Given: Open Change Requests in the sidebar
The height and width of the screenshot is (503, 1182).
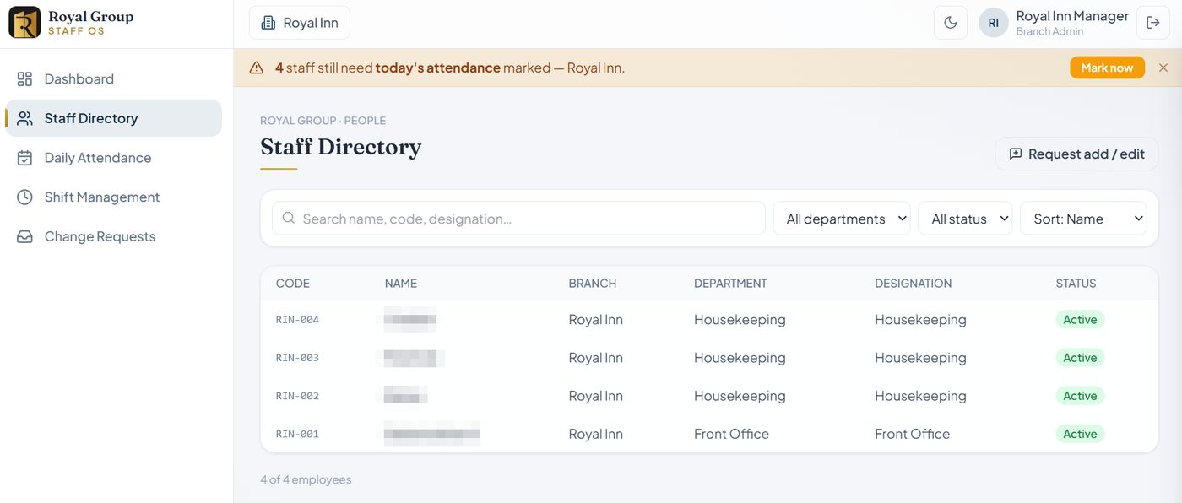Looking at the screenshot, I should click(113, 236).
